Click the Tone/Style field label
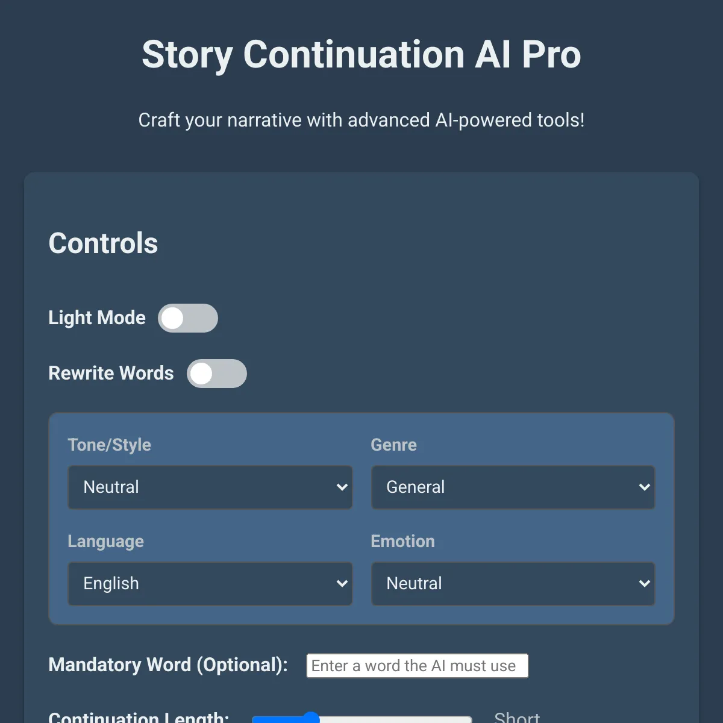The width and height of the screenshot is (723, 723). (x=109, y=445)
